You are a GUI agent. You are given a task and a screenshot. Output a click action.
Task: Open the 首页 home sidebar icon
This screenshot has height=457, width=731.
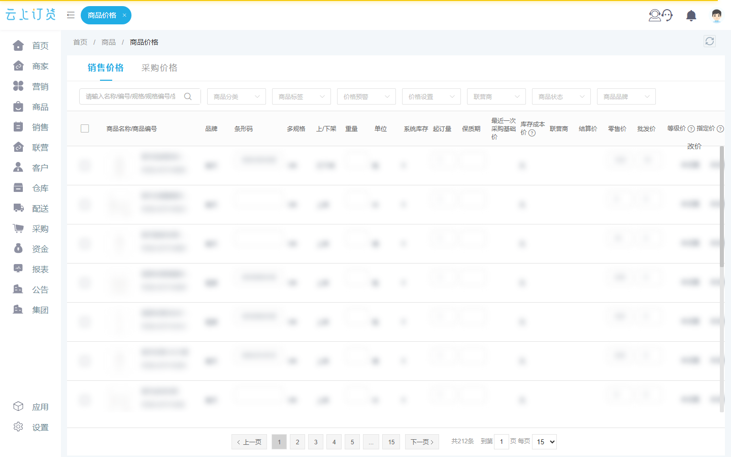(18, 46)
